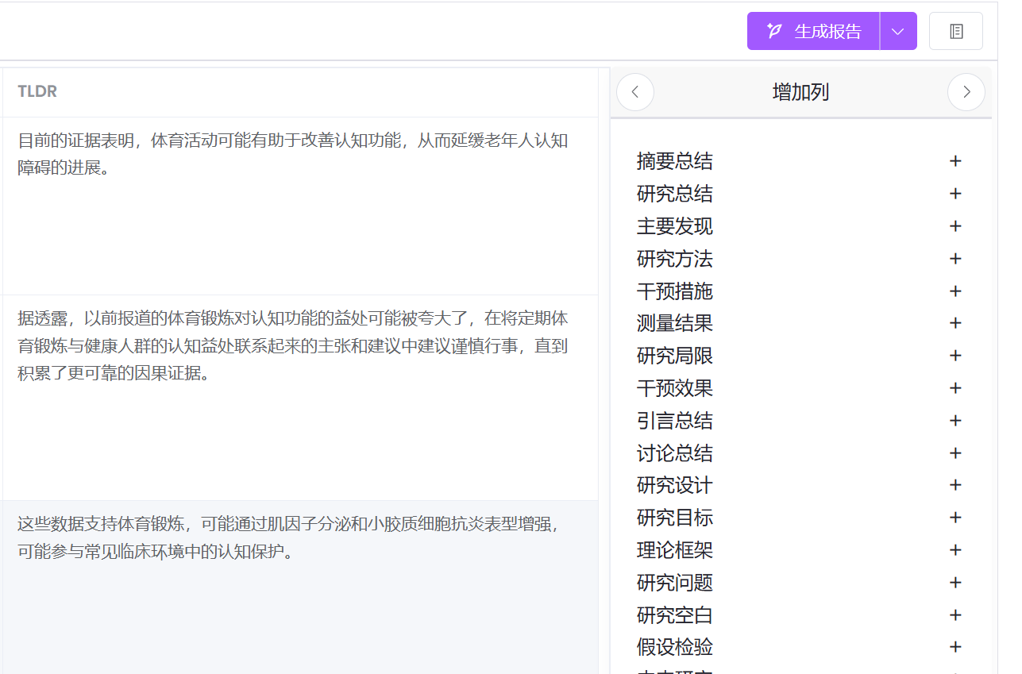The height and width of the screenshot is (674, 1022).
Task: Click the plus icon next to 研究总结
Action: point(955,194)
